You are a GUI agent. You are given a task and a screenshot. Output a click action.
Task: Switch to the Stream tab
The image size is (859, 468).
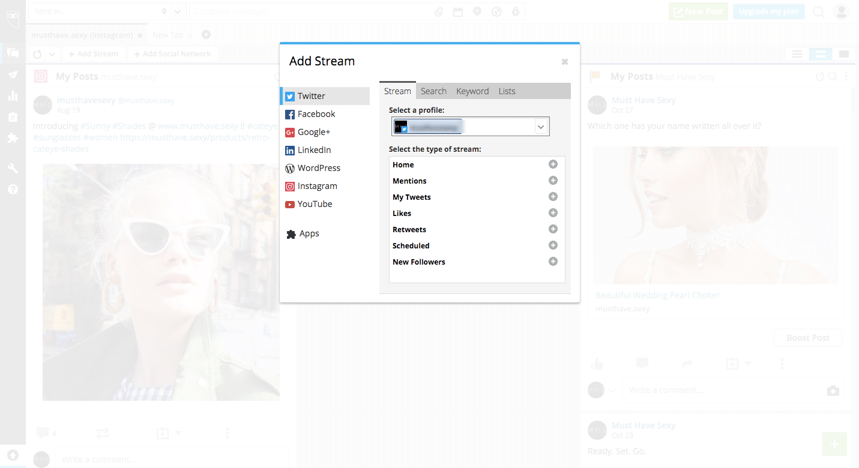(x=397, y=91)
